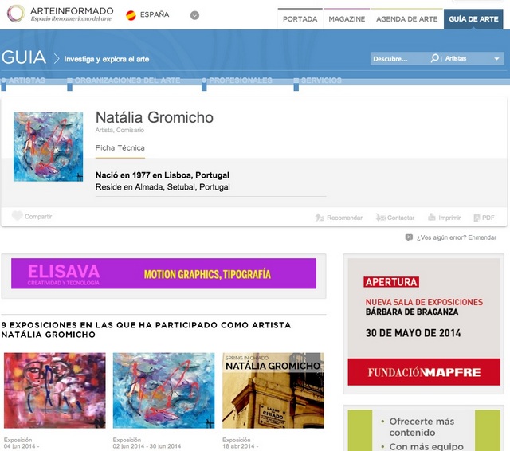Focus the Descubre search field
Image resolution: width=510 pixels, height=451 pixels.
pyautogui.click(x=400, y=59)
